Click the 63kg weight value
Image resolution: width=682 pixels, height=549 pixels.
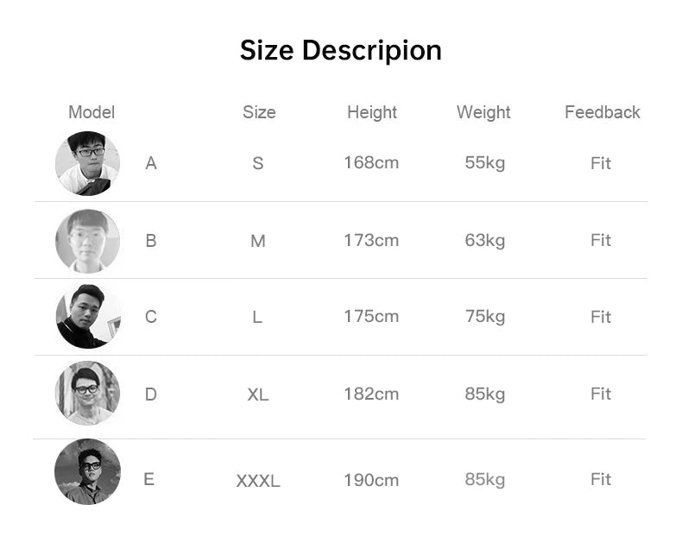point(484,241)
